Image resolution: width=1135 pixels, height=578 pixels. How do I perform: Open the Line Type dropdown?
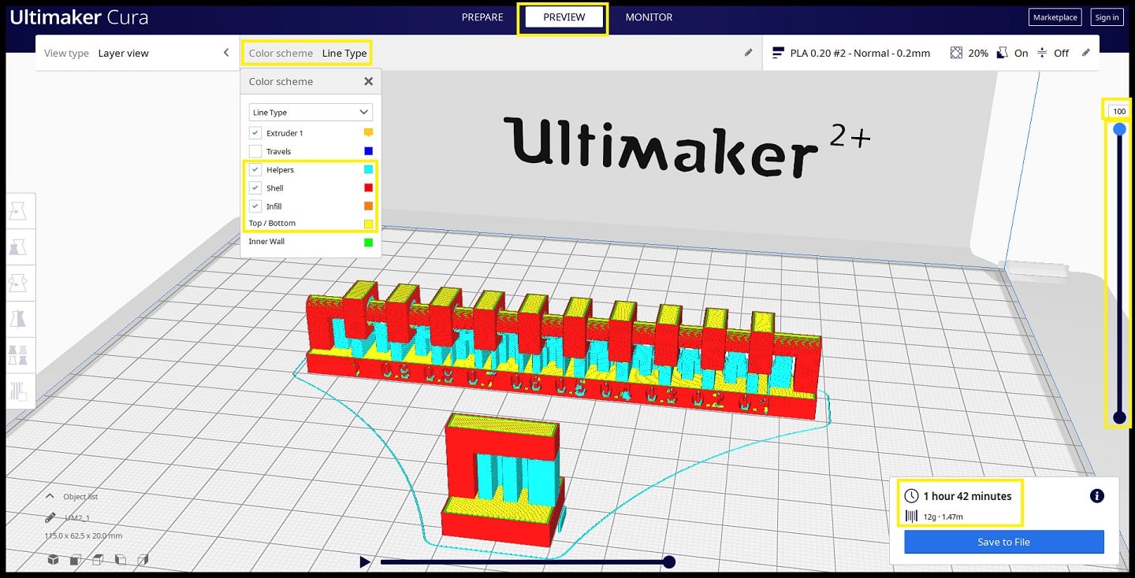click(x=311, y=113)
